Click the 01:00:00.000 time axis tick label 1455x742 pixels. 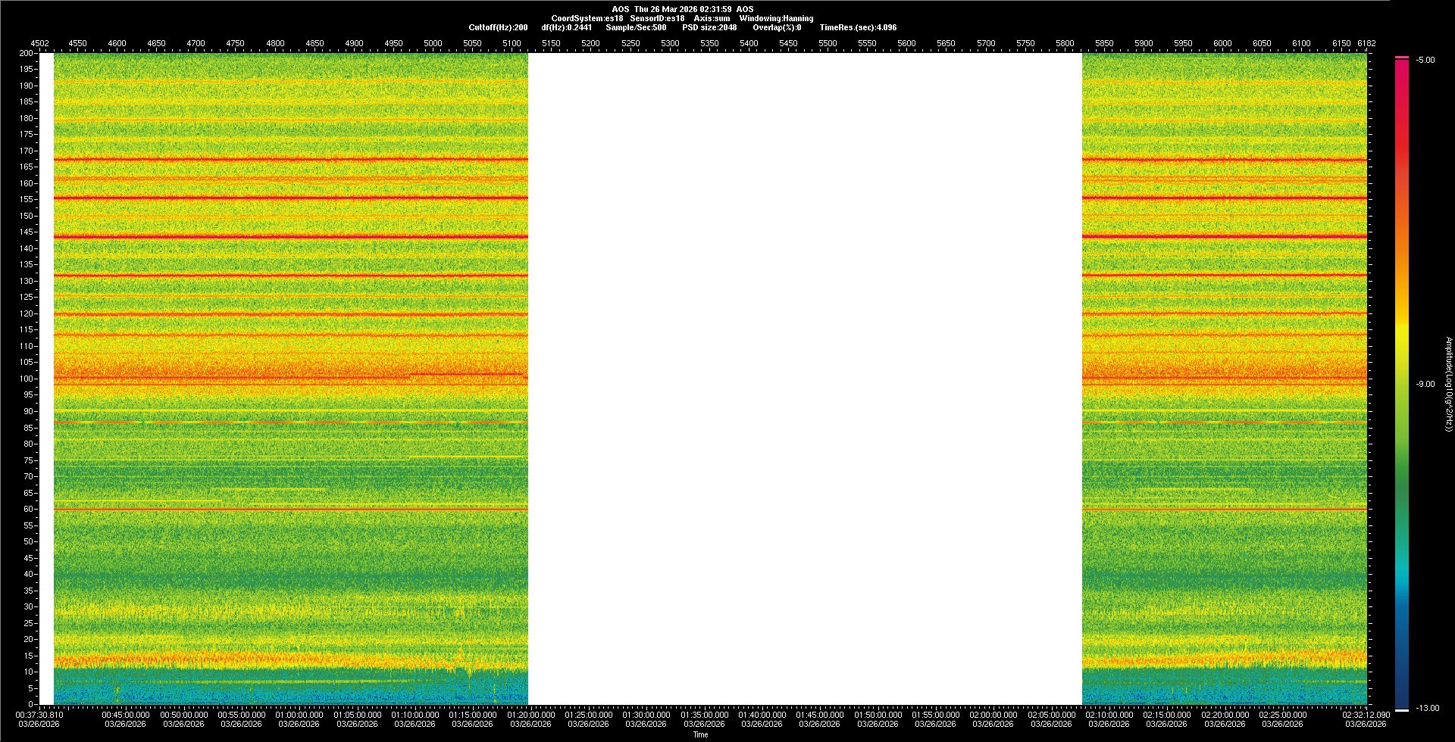click(x=299, y=715)
